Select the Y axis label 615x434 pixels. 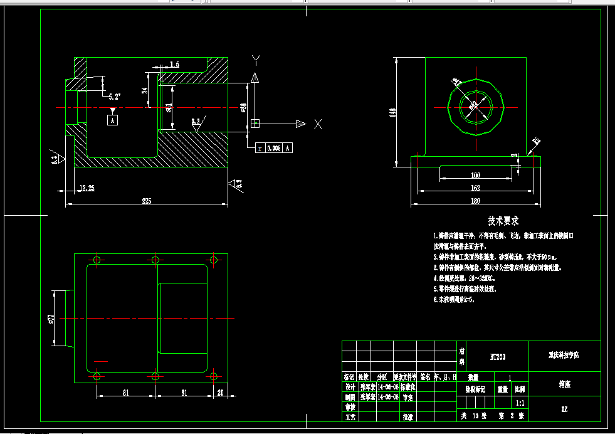point(256,60)
